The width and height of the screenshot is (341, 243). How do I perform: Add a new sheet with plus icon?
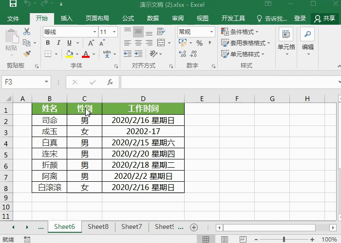click(193, 227)
